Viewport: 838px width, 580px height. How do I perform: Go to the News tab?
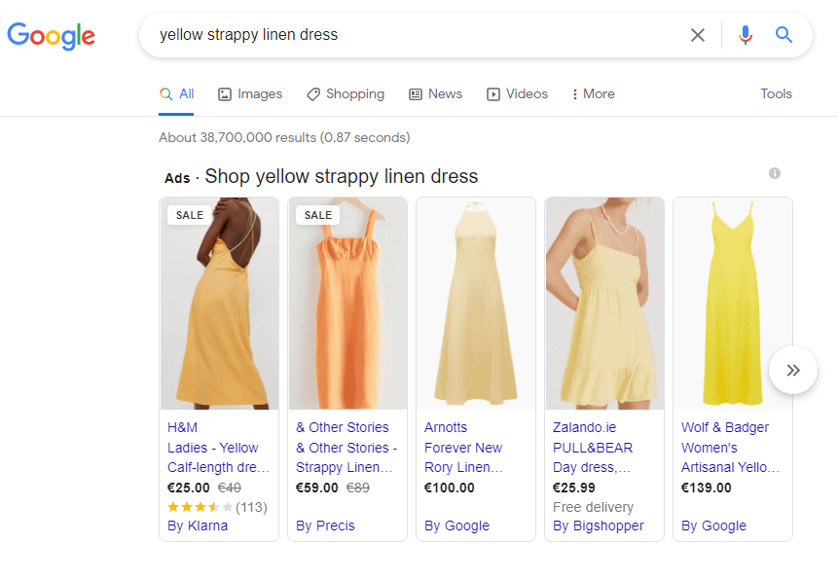click(436, 94)
